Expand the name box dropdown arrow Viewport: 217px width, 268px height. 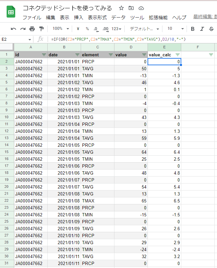pos(30,40)
